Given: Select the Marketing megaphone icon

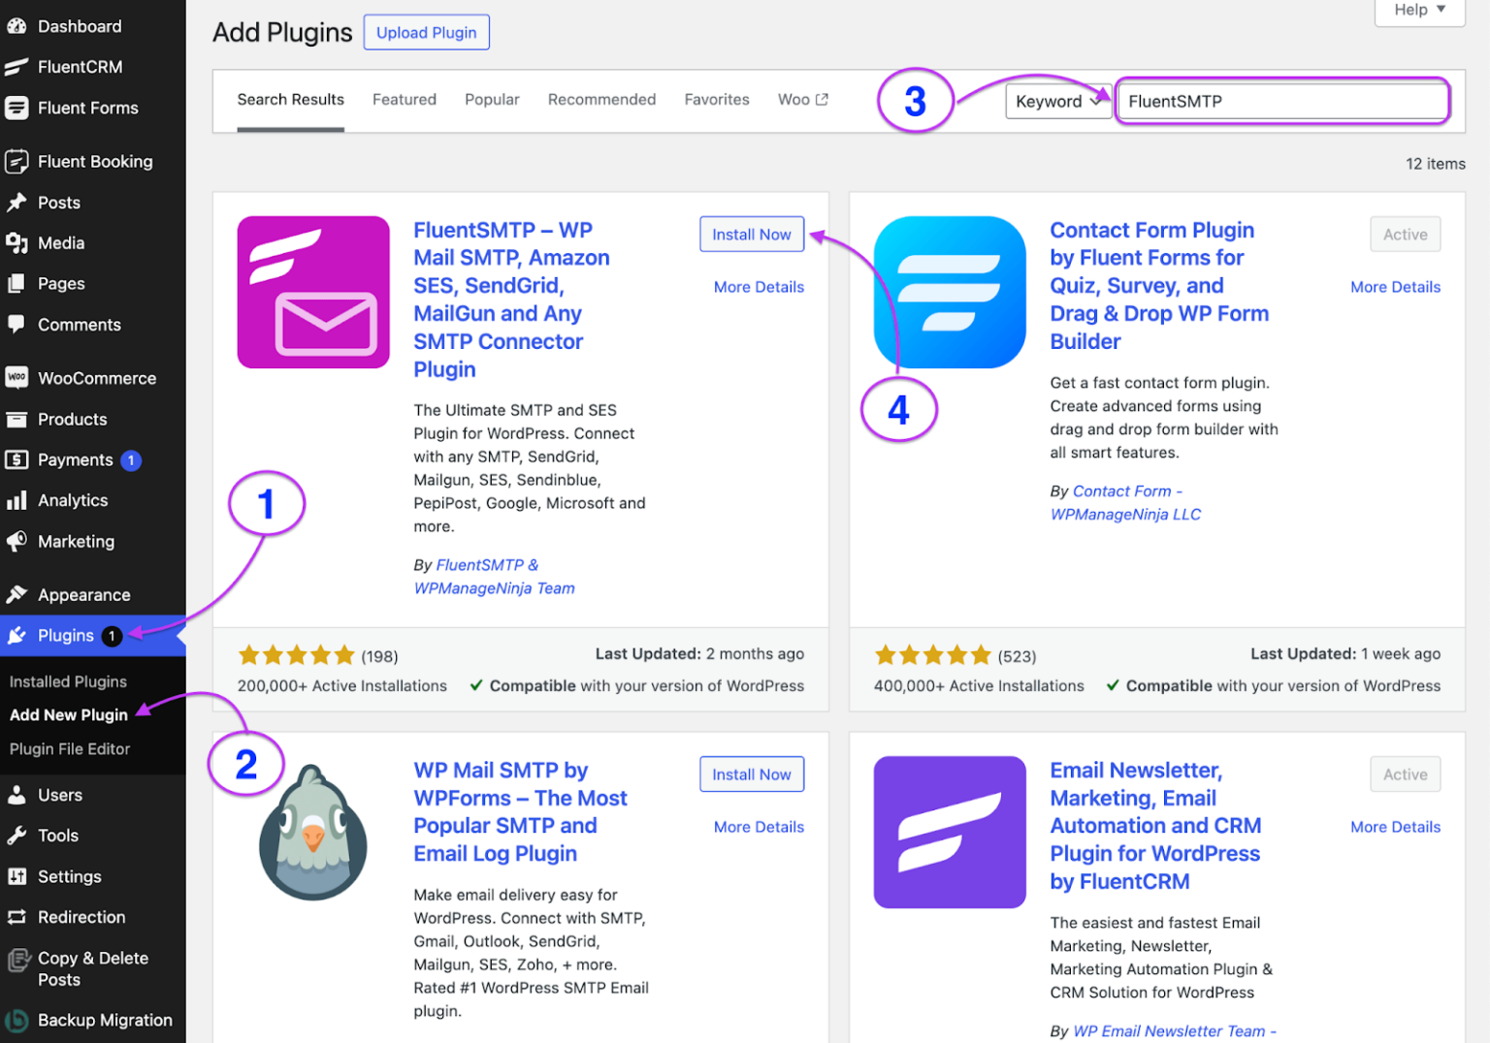Looking at the screenshot, I should [x=18, y=541].
